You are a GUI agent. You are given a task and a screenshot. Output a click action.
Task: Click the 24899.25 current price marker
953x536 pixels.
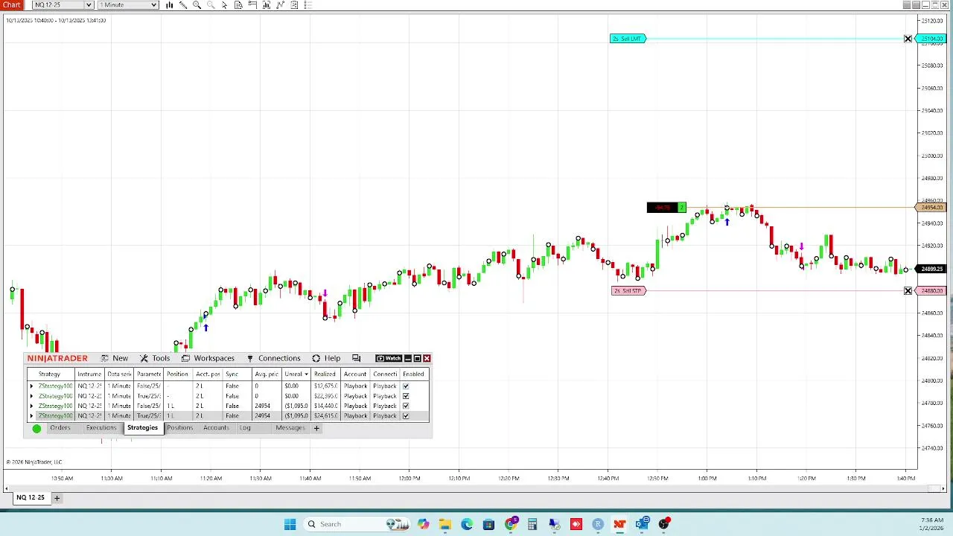click(x=931, y=269)
